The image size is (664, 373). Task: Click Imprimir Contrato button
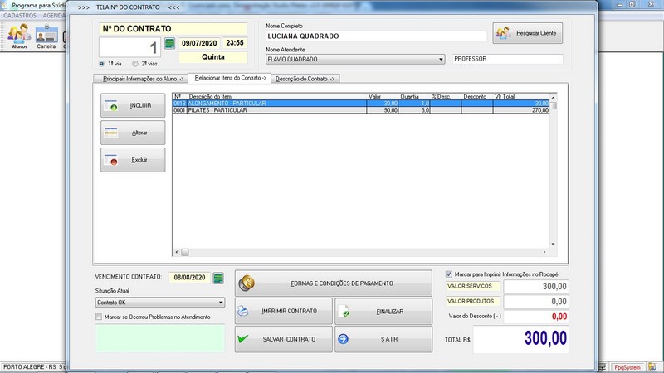(x=284, y=312)
